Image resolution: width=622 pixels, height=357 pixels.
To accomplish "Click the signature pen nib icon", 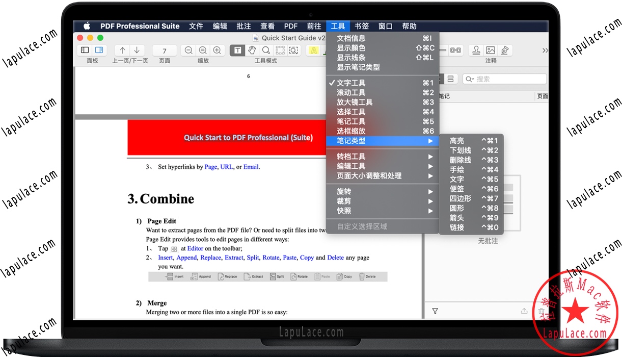I will pyautogui.click(x=505, y=50).
